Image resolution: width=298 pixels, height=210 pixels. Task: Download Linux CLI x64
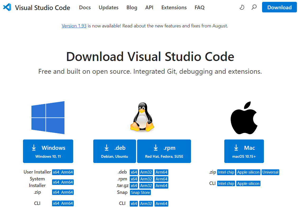(134, 204)
